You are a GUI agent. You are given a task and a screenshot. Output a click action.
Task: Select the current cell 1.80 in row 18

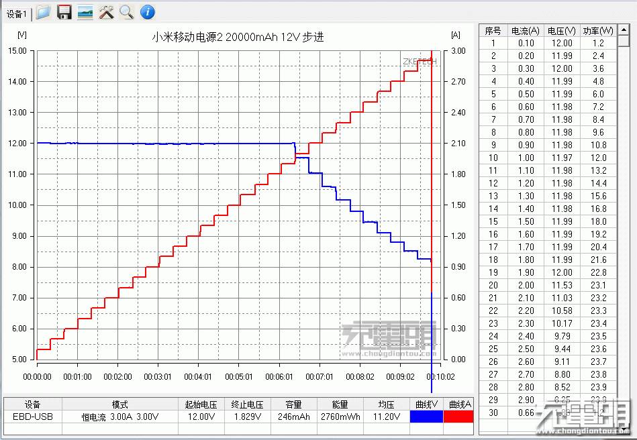pyautogui.click(x=526, y=260)
